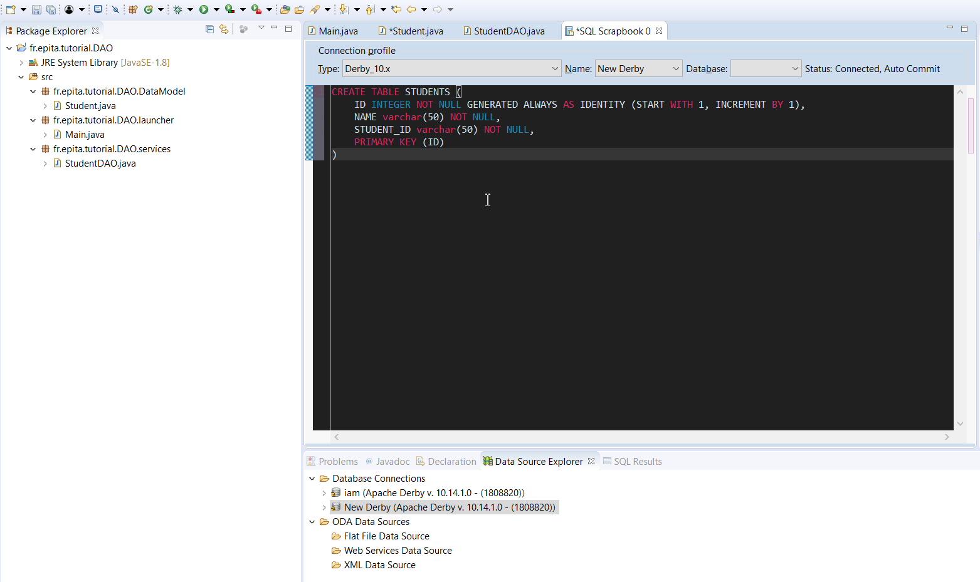Click the Run External Tools icon
Image resolution: width=980 pixels, height=582 pixels.
click(256, 9)
